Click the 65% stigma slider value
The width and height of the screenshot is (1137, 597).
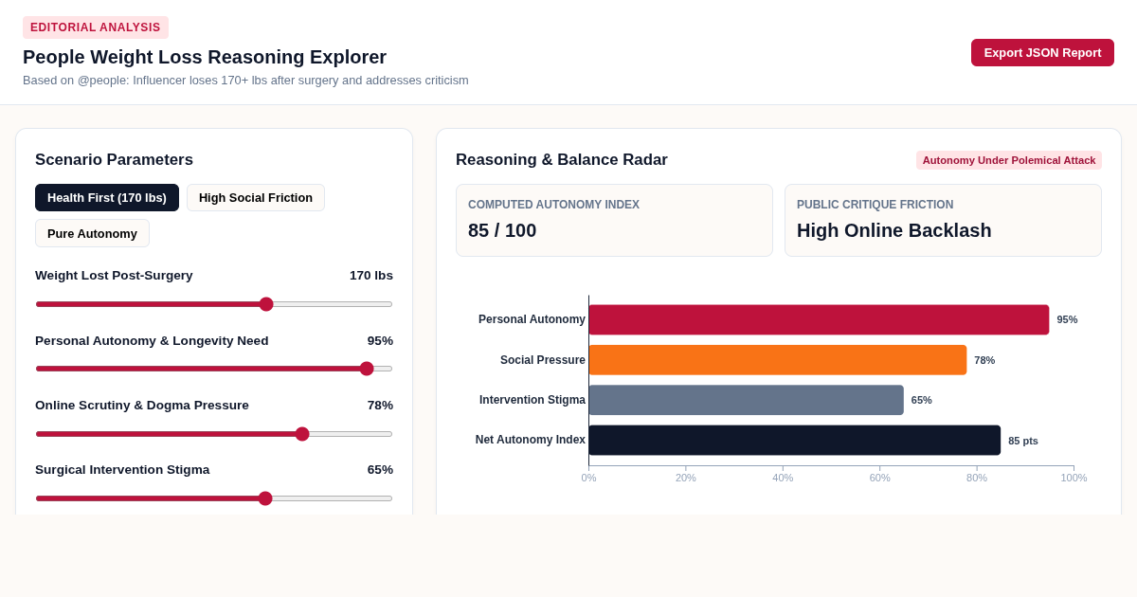coord(380,470)
